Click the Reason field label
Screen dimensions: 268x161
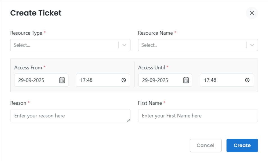[18, 103]
